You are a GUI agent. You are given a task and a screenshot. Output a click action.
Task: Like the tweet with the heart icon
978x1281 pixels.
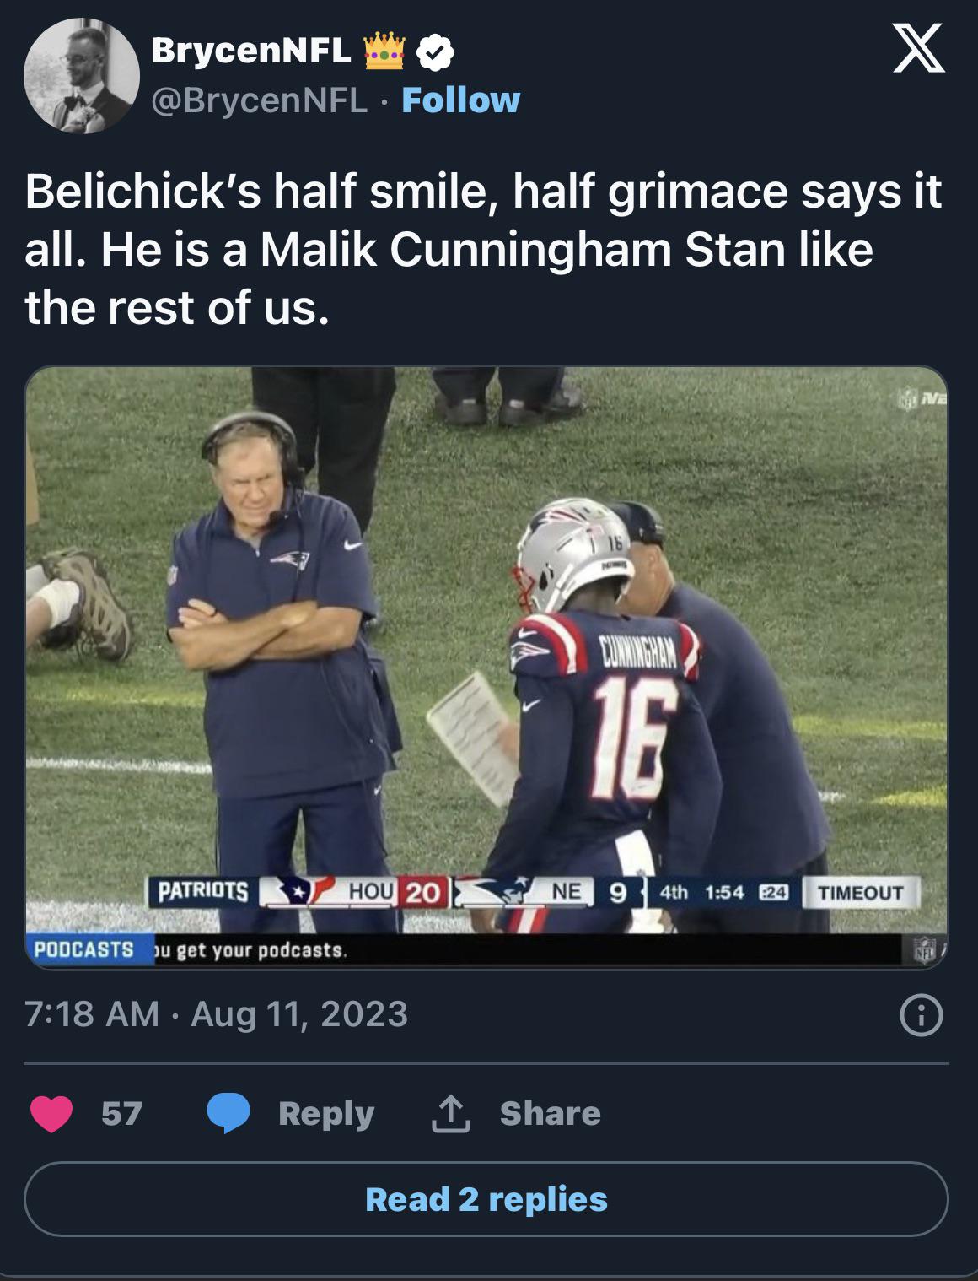click(x=51, y=1114)
